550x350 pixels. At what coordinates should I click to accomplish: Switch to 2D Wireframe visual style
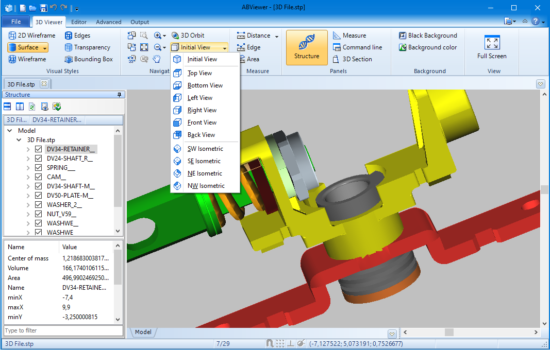tap(32, 36)
